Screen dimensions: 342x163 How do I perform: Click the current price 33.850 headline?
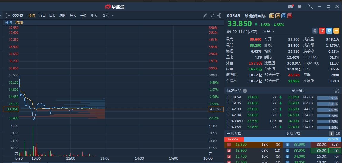click(x=240, y=24)
